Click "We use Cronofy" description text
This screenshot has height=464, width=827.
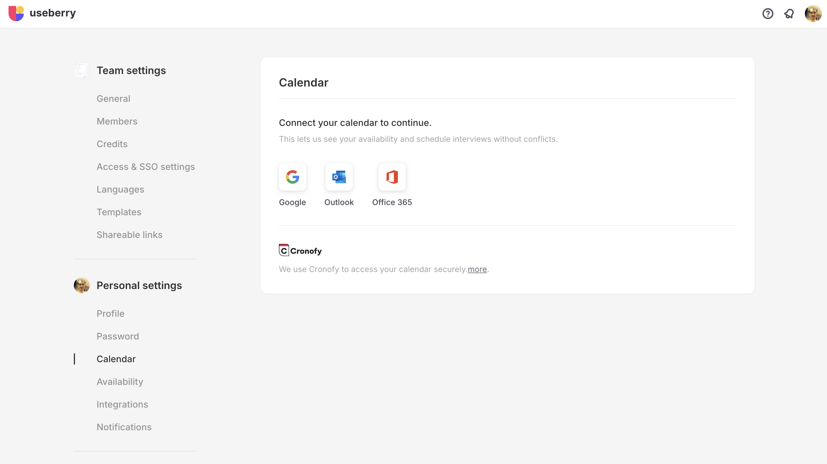pos(373,269)
